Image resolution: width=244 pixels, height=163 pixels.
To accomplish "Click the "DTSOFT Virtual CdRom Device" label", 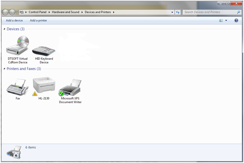I will (x=18, y=61).
